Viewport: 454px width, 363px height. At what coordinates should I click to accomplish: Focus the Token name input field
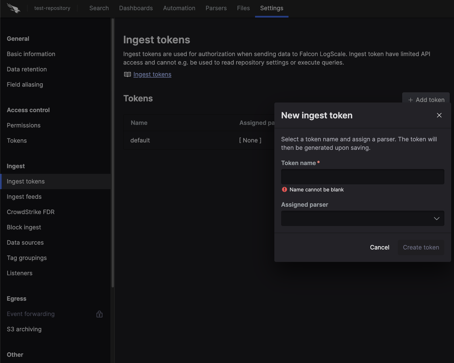click(x=362, y=176)
